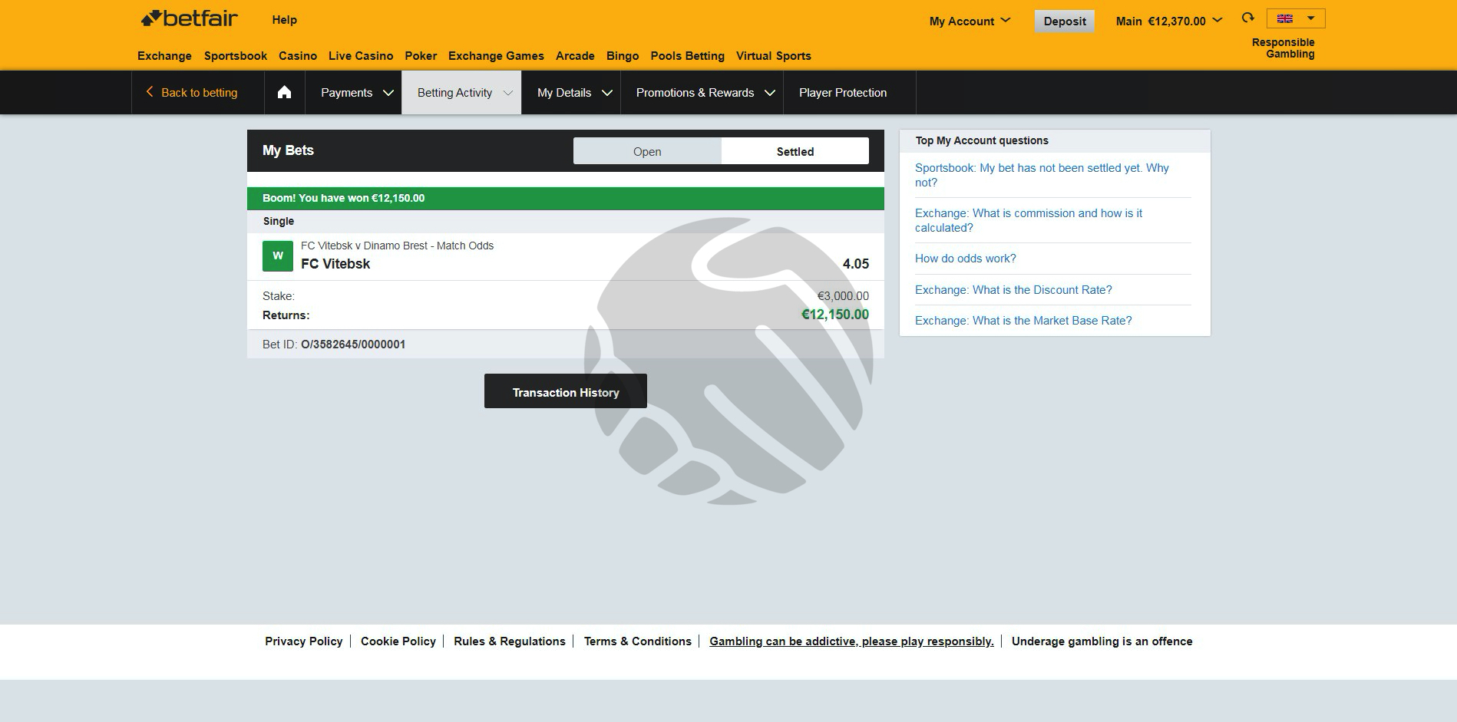Click the returns amount €12,150.00
This screenshot has width=1457, height=722.
tap(835, 315)
